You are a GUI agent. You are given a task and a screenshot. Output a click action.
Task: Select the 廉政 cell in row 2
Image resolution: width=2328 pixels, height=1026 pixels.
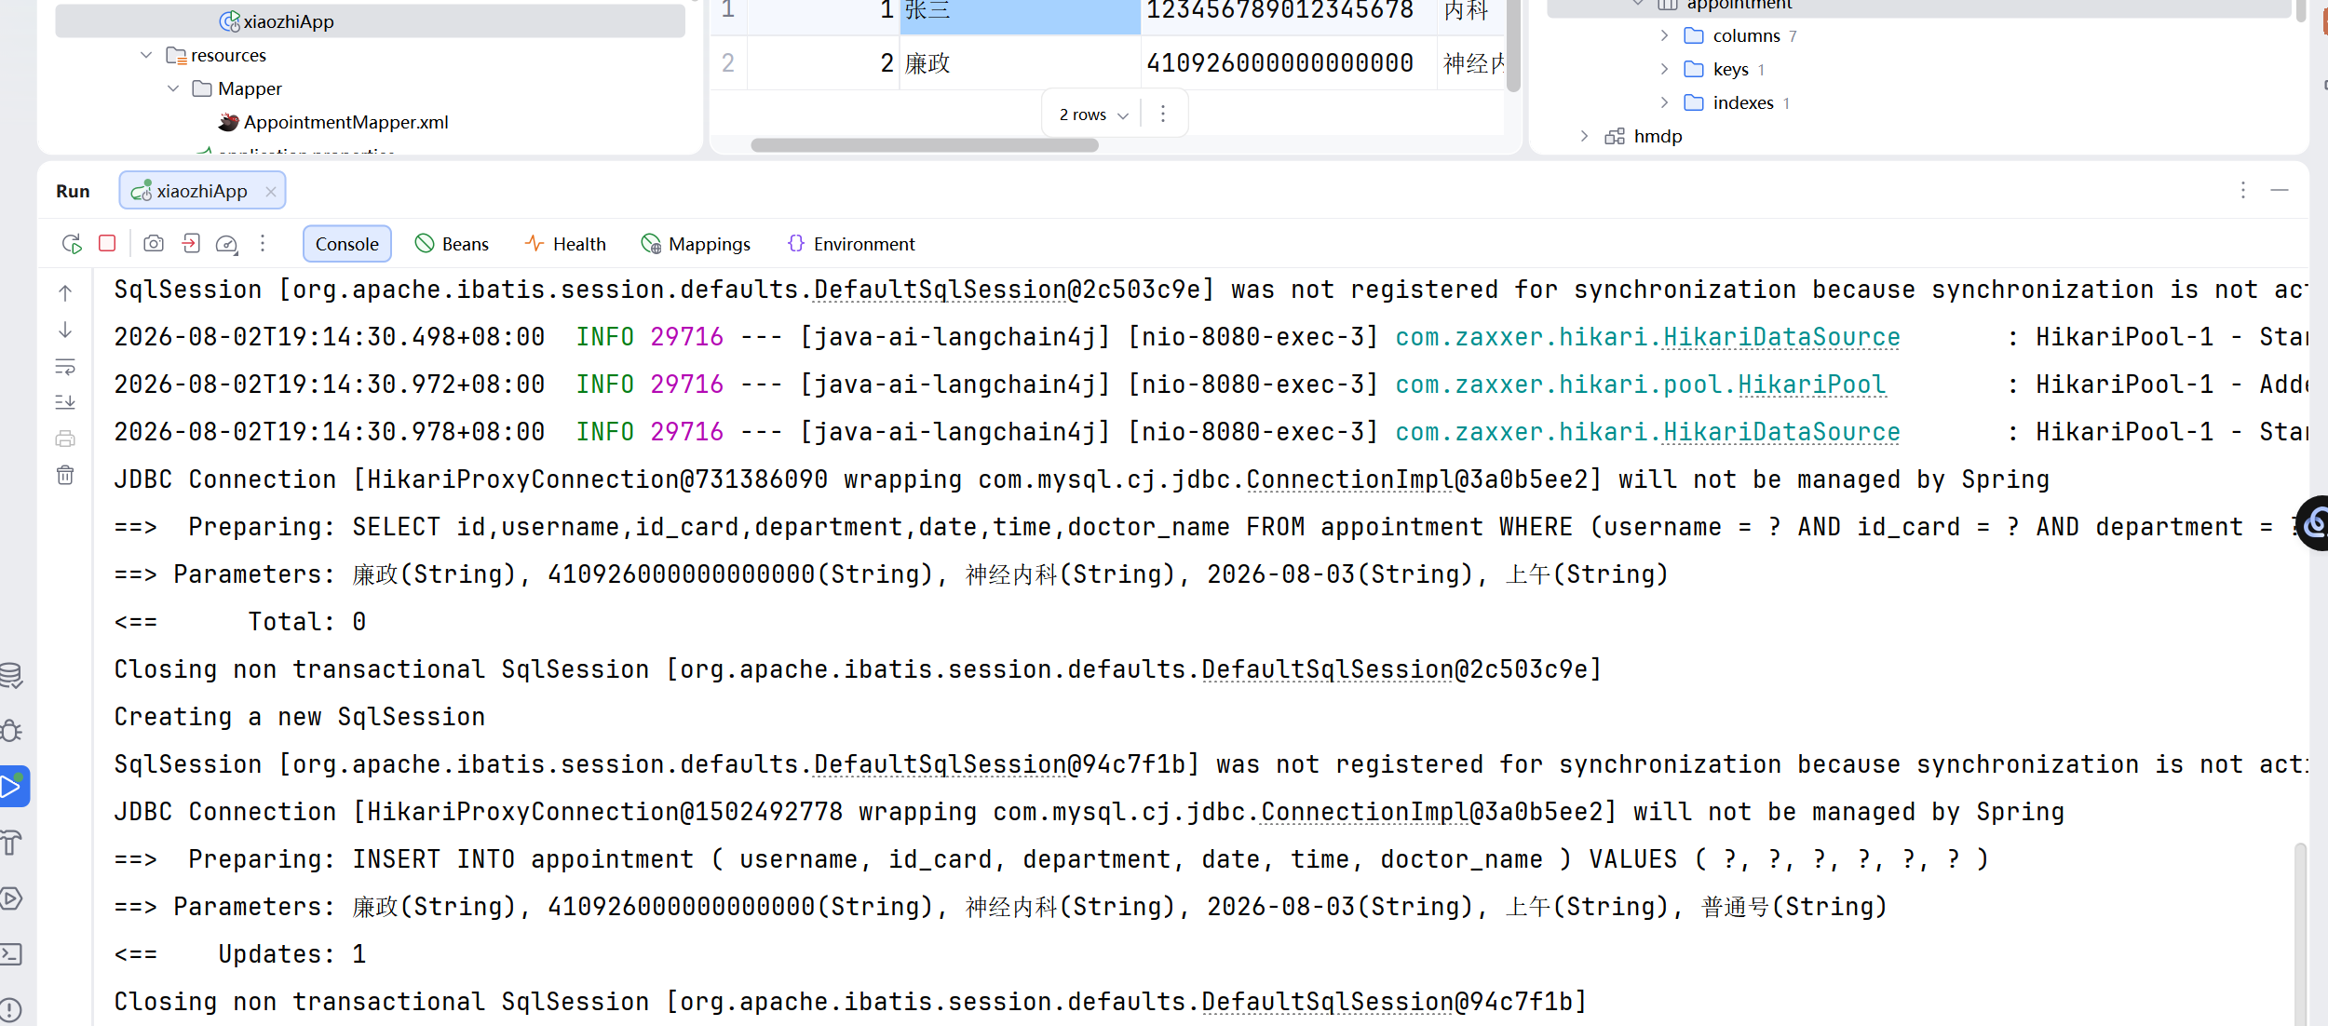(x=1020, y=63)
